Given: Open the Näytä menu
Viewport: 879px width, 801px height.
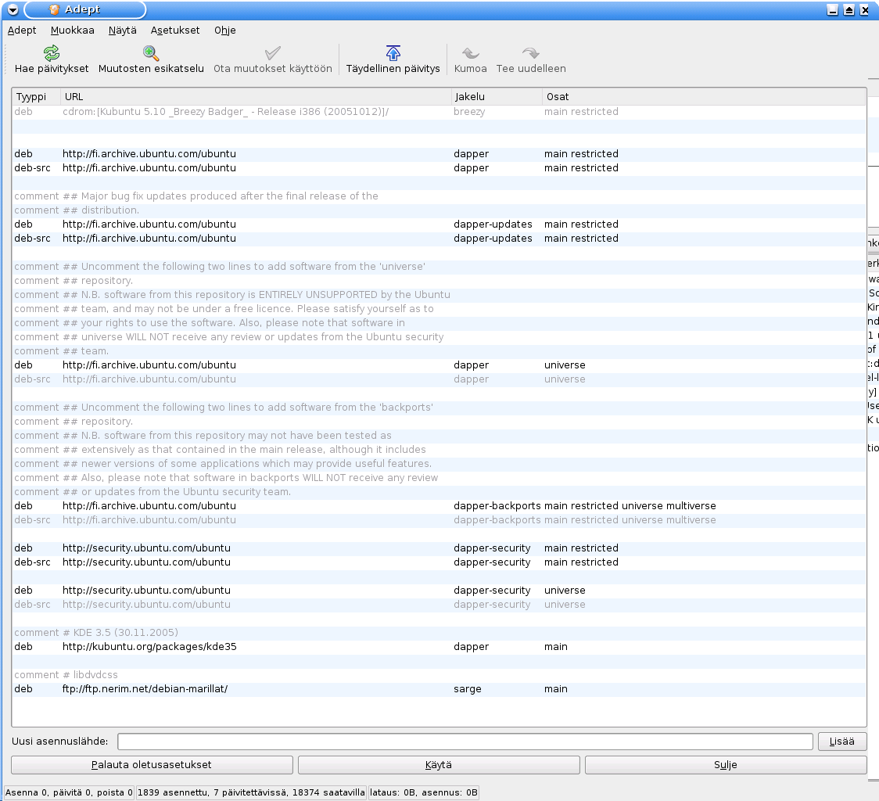Looking at the screenshot, I should 122,31.
